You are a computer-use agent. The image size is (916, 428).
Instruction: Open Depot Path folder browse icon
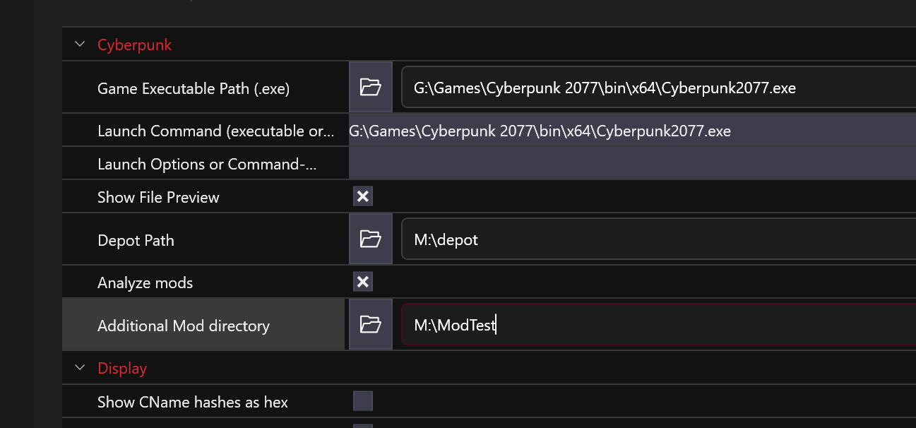pyautogui.click(x=371, y=239)
